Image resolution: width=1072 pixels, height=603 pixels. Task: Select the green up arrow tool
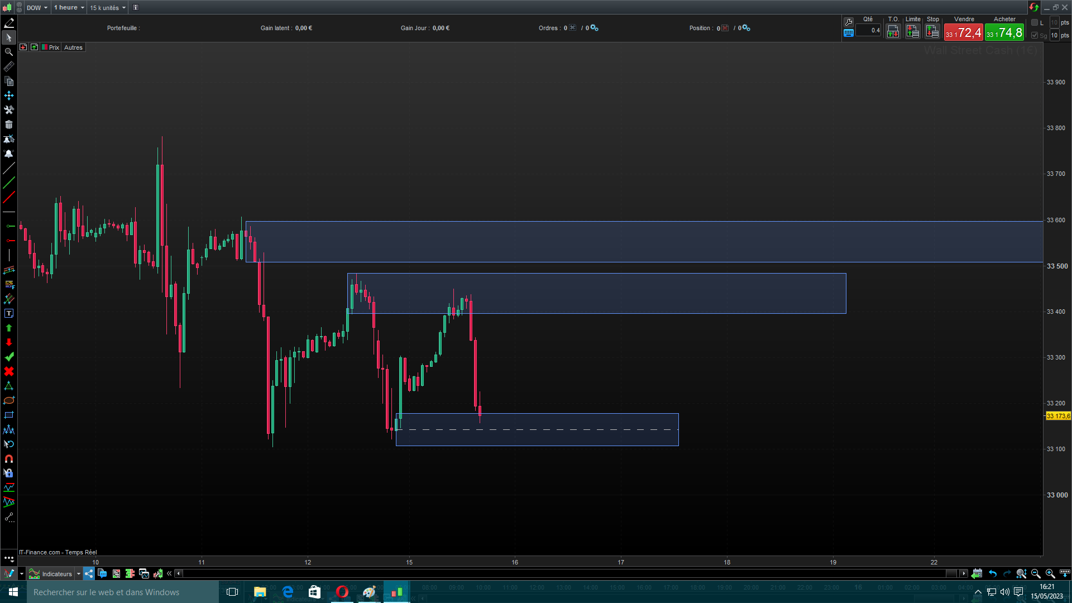(x=9, y=328)
